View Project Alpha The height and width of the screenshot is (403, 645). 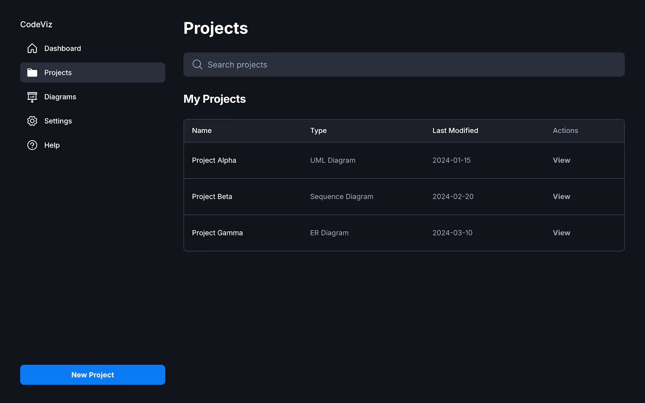pyautogui.click(x=561, y=160)
